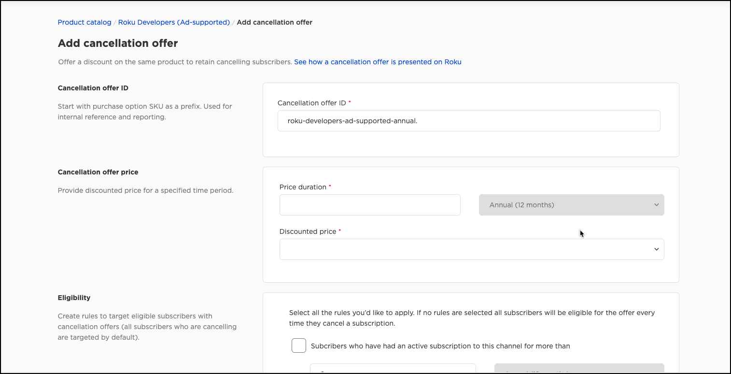
Task: Check the active subscription eligibility checkbox
Action: pos(299,346)
